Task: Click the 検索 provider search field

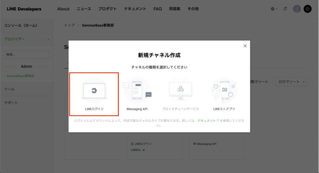Action: coord(26,55)
